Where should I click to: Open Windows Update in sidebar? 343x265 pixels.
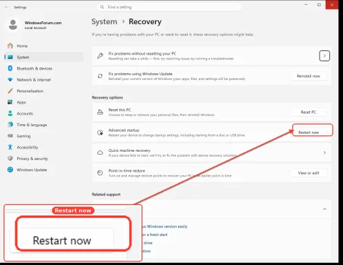click(x=43, y=170)
